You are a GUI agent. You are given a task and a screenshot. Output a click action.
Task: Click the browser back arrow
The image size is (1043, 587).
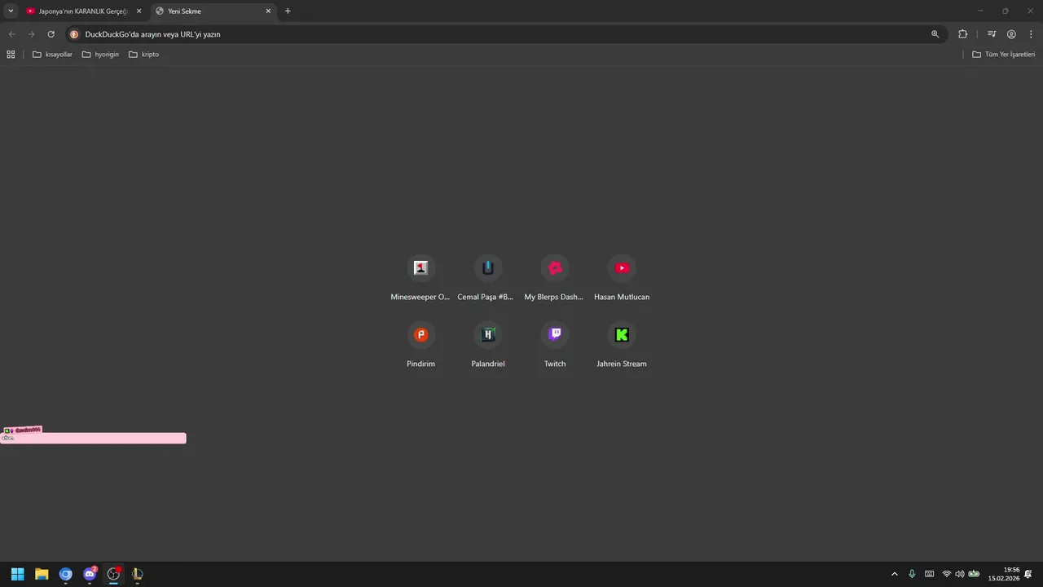[11, 34]
